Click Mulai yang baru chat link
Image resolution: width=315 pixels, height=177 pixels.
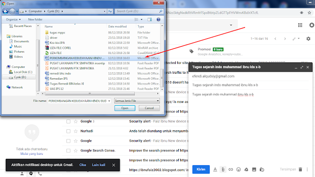pyautogui.click(x=31, y=154)
